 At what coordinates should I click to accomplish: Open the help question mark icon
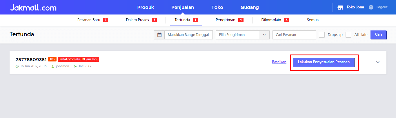point(371,7)
